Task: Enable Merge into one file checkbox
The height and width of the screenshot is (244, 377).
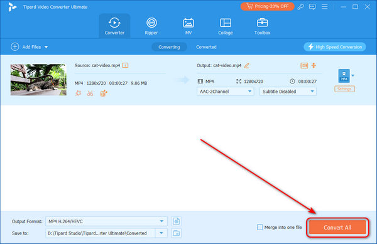Action: 260,227
